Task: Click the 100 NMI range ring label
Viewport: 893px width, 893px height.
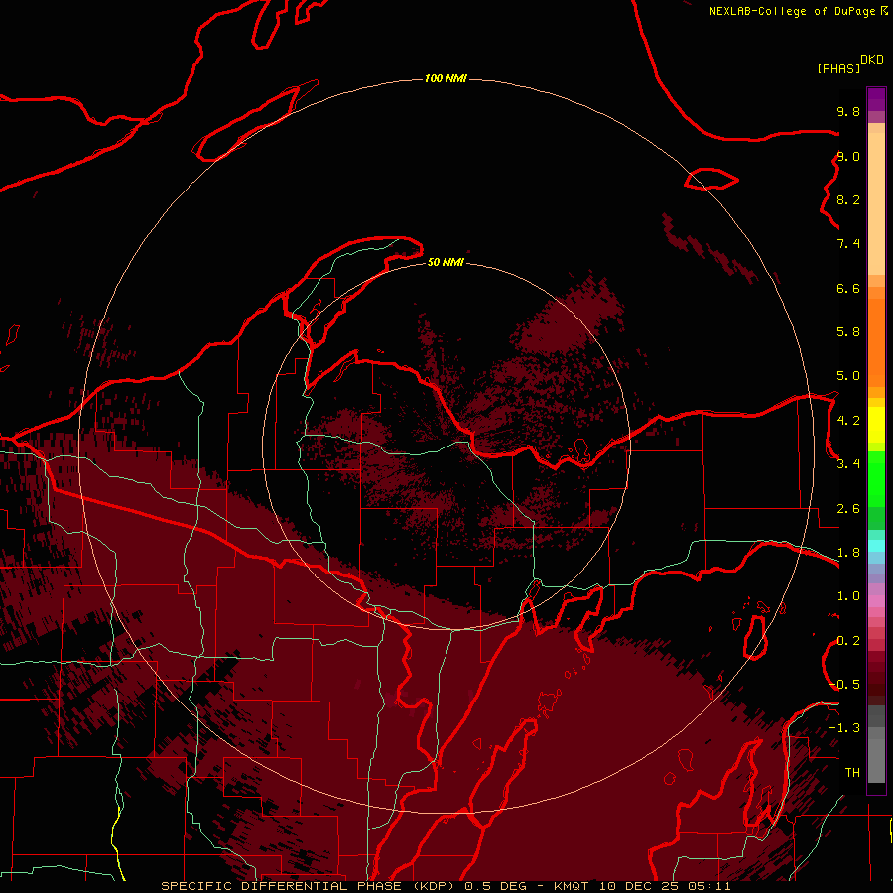Action: pyautogui.click(x=446, y=78)
